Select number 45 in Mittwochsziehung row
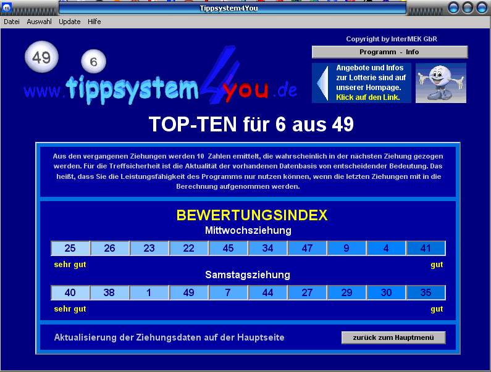 click(x=229, y=248)
